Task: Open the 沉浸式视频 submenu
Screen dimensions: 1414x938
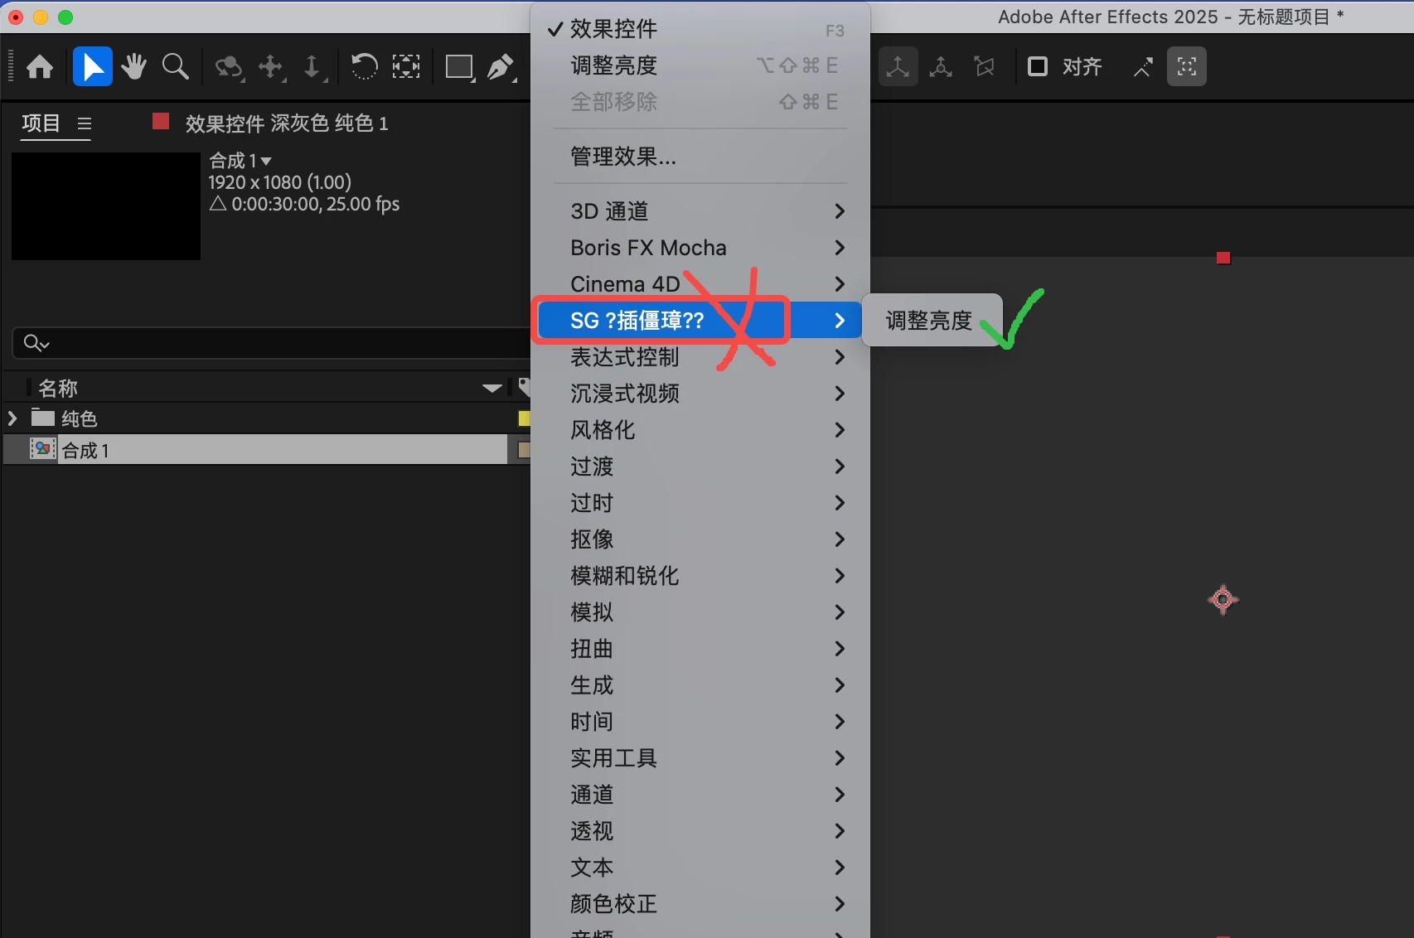Action: coord(700,394)
